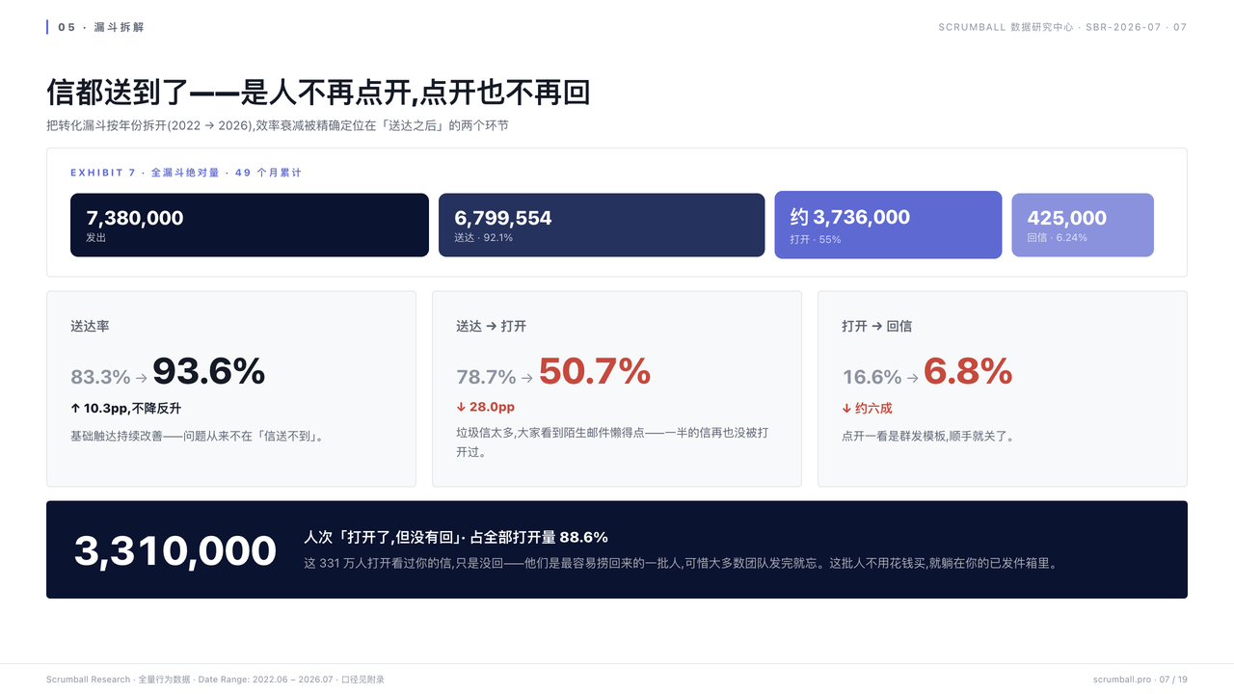The height and width of the screenshot is (694, 1234).
Task: Click the footer scrumball.pro · 07 / 19
Action: (x=1140, y=680)
